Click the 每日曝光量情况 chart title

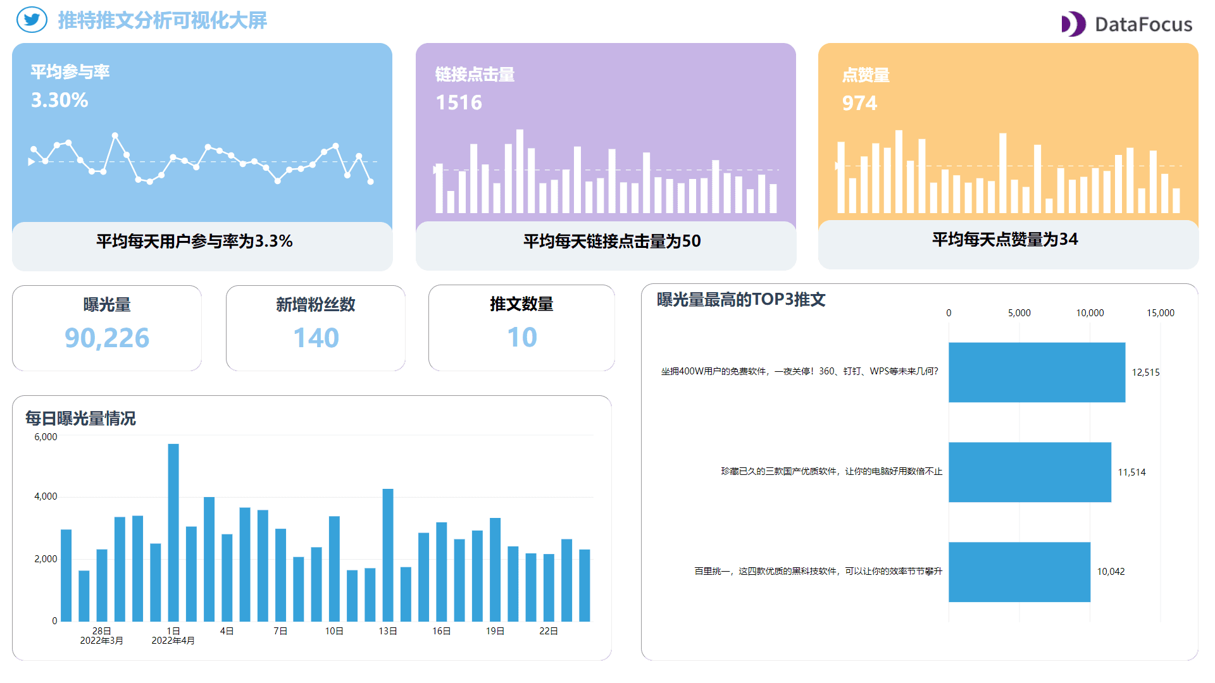coord(80,419)
